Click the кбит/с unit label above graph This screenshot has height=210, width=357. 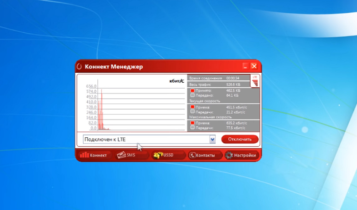[176, 81]
